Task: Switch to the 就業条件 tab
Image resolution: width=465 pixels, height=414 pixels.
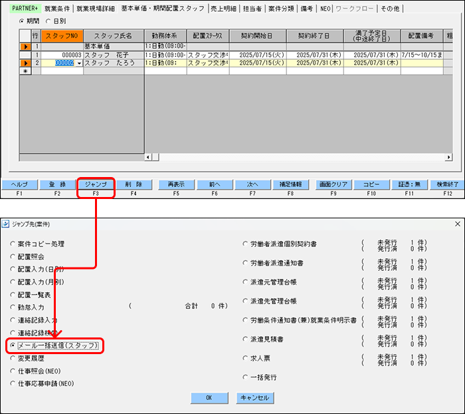Action: 57,9
